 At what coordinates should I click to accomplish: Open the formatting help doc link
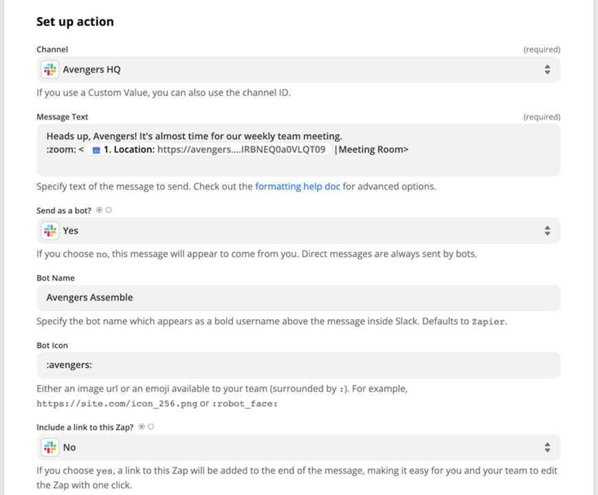pyautogui.click(x=298, y=186)
